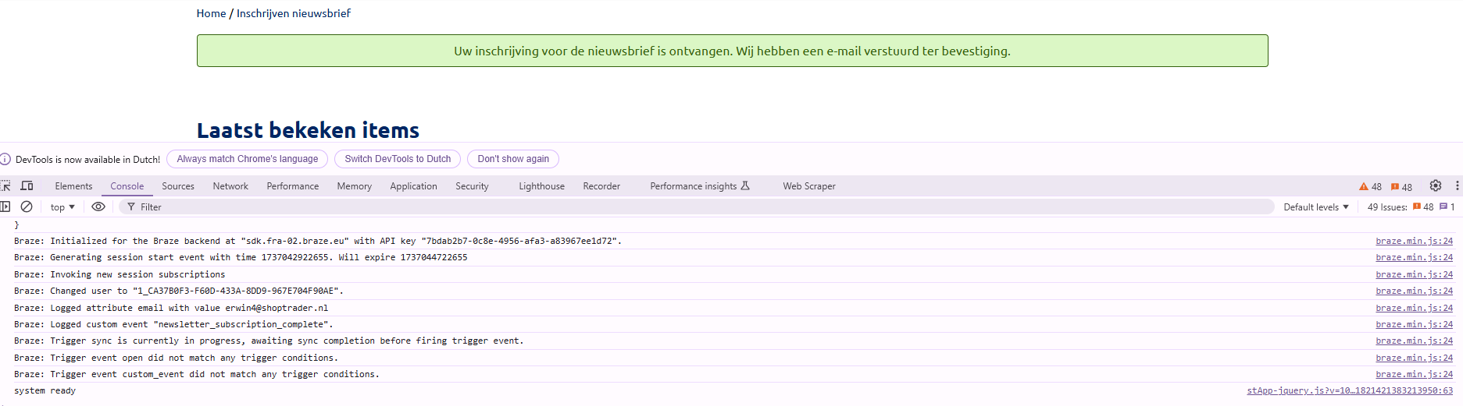Open live expression with the eye icon
1463x406 pixels.
[x=98, y=207]
